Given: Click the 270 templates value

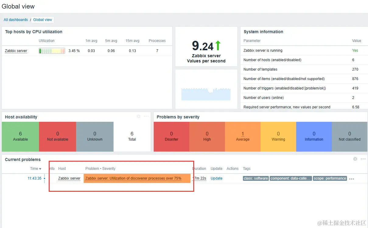Looking at the screenshot, I should pos(355,69).
